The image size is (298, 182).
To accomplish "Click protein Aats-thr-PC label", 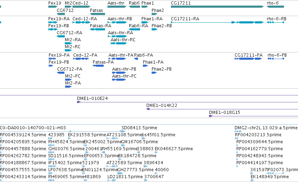I will (124, 76).
